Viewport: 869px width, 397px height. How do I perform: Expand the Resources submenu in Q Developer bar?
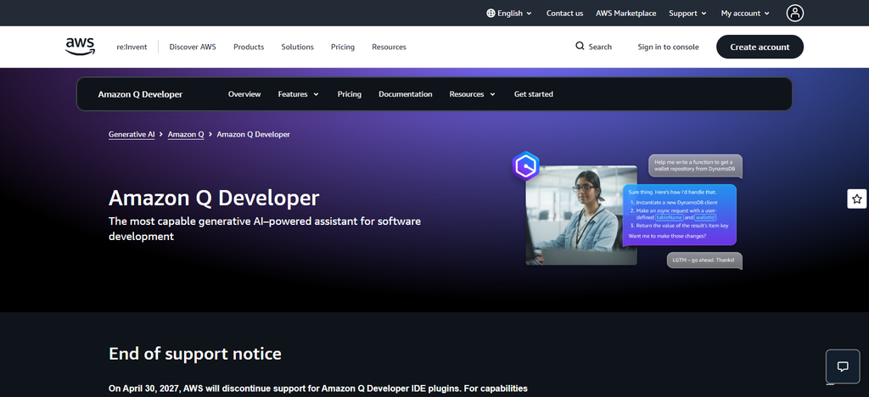click(x=472, y=94)
